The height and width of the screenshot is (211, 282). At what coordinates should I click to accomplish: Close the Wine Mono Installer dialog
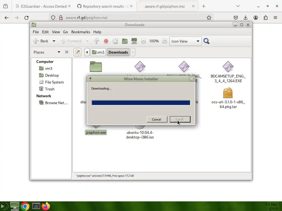(x=192, y=79)
